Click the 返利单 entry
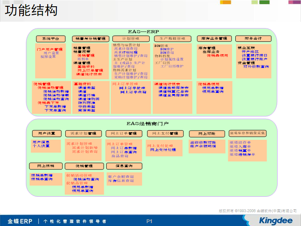The width and height of the screenshot is (301, 226). point(83,59)
